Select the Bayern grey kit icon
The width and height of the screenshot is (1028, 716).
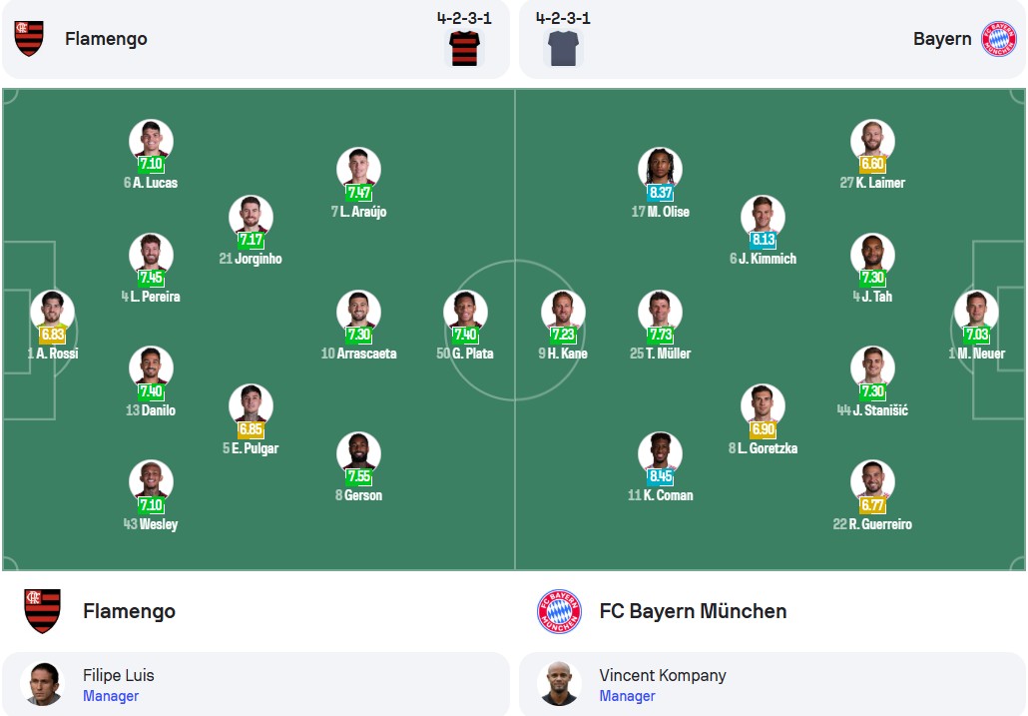click(563, 48)
